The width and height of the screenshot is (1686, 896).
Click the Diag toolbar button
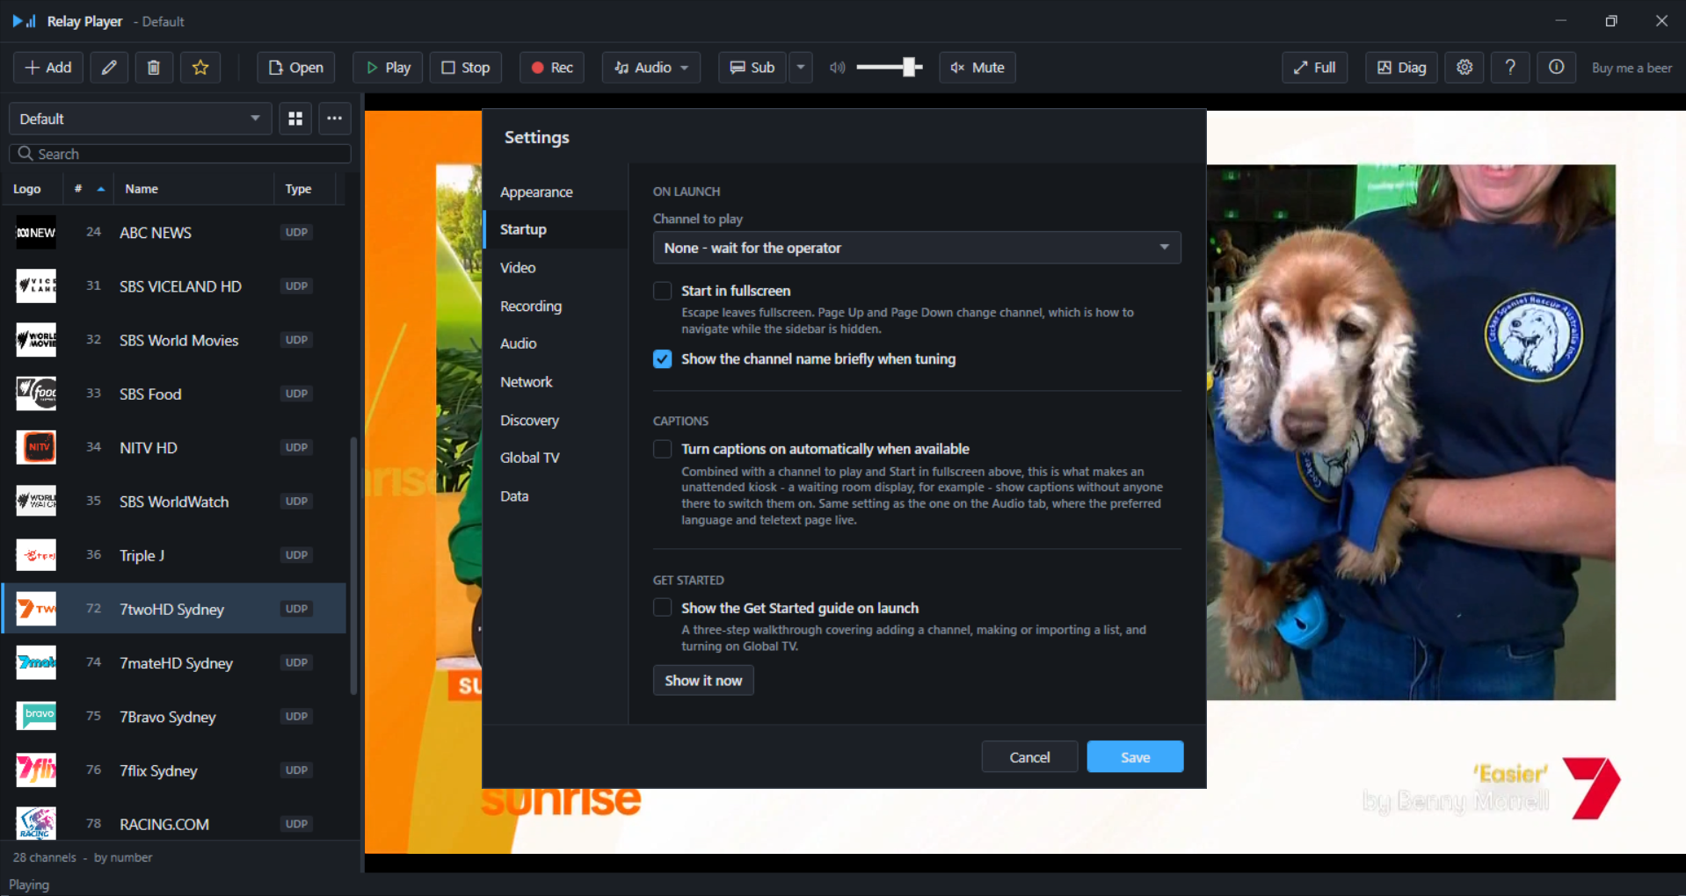pyautogui.click(x=1401, y=68)
